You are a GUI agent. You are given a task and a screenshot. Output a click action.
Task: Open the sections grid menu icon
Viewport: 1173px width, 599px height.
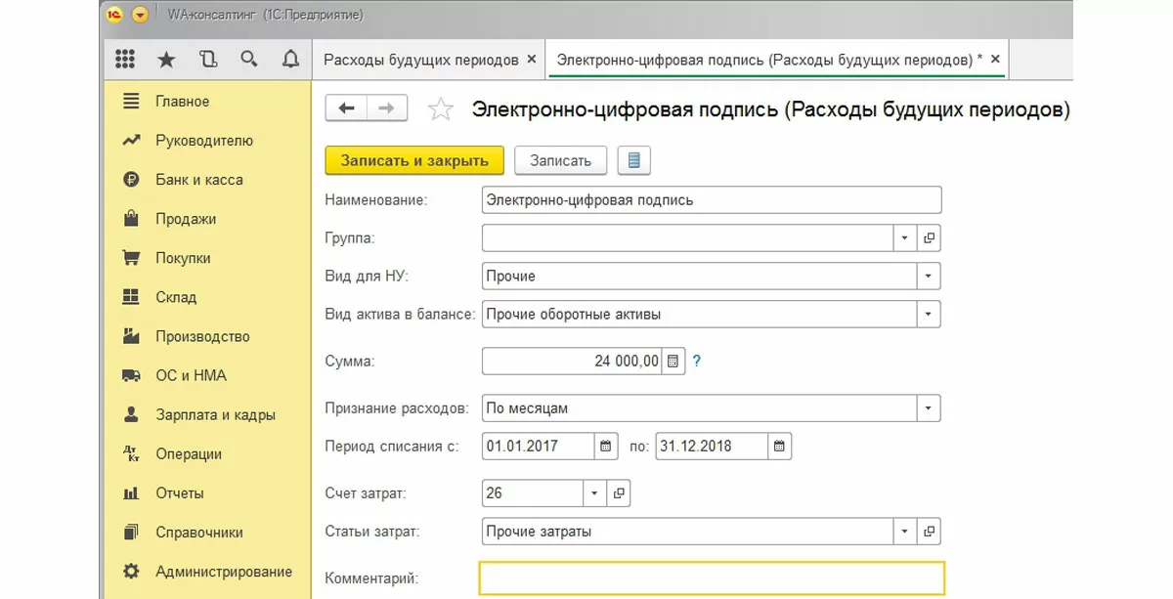pyautogui.click(x=125, y=60)
